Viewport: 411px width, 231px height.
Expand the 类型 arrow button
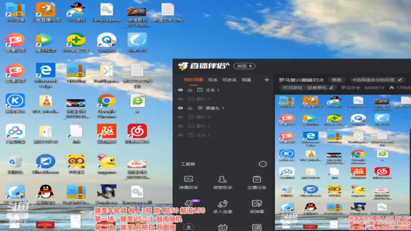click(x=245, y=66)
